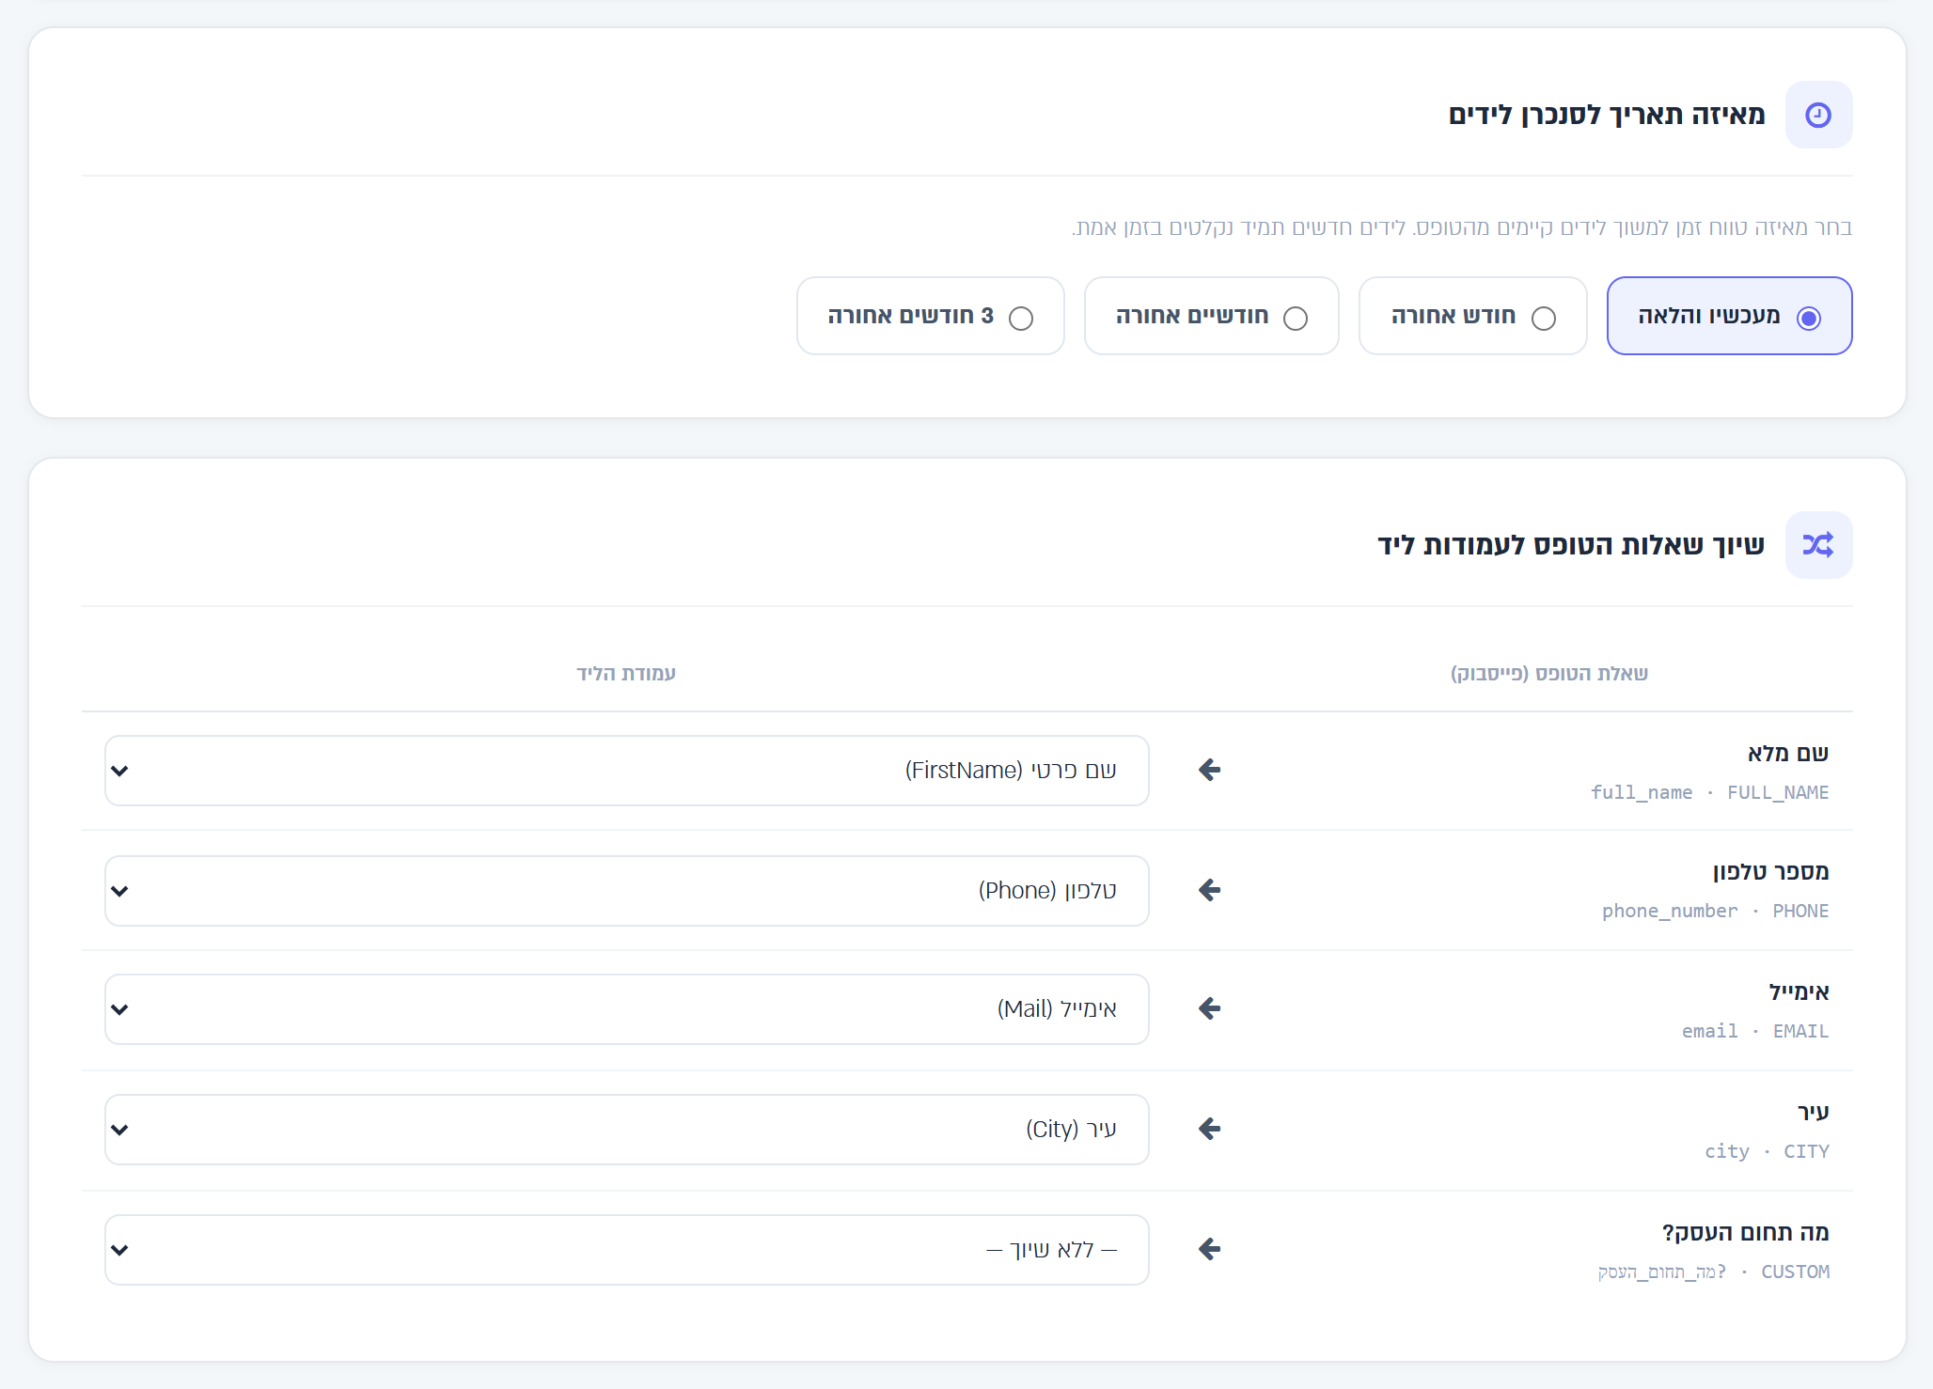Click the time range description text

coord(1462,227)
